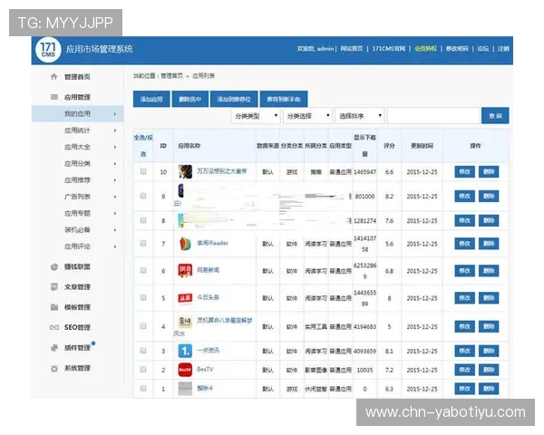Click the app icon in row ID 10
The image size is (544, 435).
[185, 171]
